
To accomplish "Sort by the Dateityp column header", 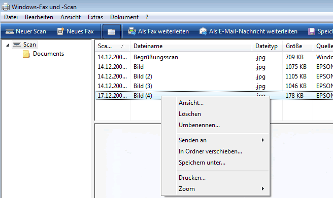I will pyautogui.click(x=267, y=46).
